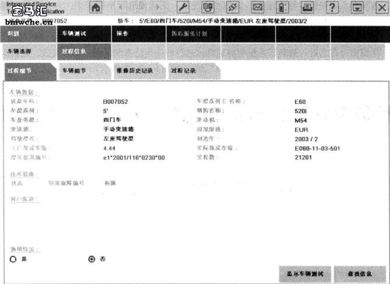
Task: Click the 查找信息 button
Action: 360,274
